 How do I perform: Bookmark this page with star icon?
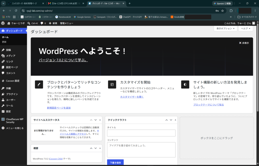point(223,11)
